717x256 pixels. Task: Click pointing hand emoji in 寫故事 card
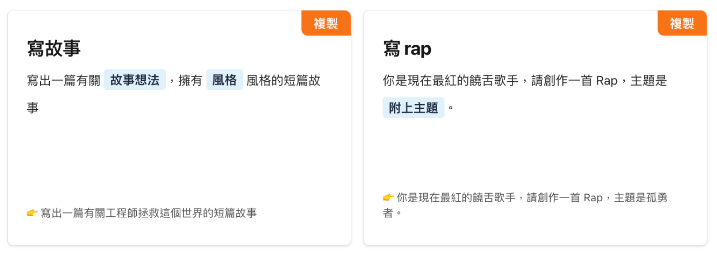click(32, 213)
